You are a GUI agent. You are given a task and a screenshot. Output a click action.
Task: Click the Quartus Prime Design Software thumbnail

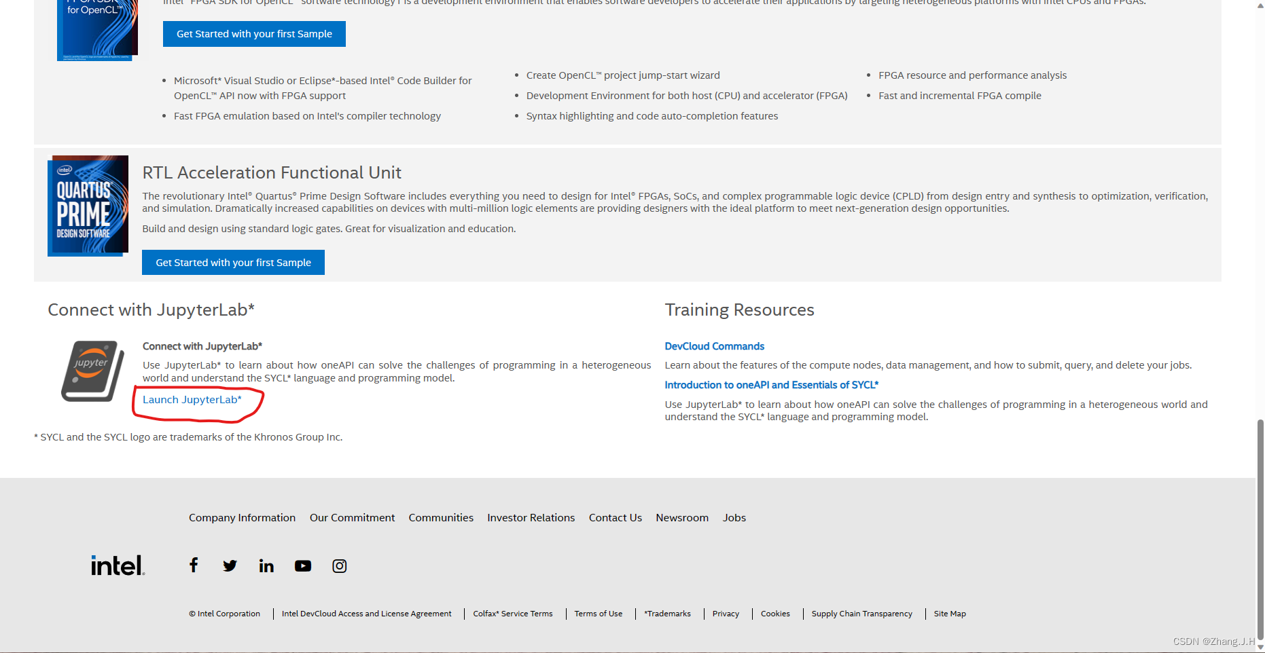point(88,205)
